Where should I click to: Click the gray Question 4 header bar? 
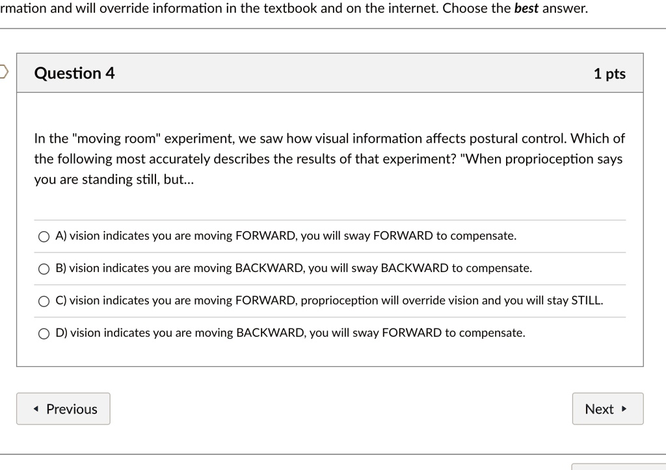[330, 73]
